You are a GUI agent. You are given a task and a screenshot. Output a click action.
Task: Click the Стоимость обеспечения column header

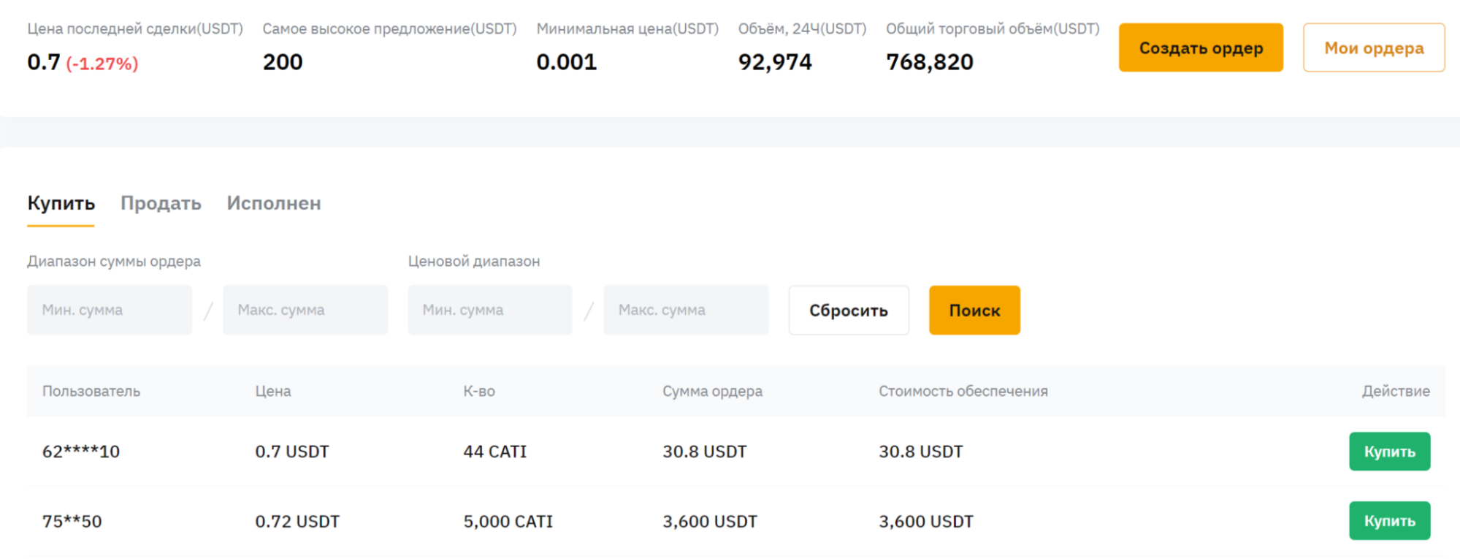pyautogui.click(x=963, y=391)
